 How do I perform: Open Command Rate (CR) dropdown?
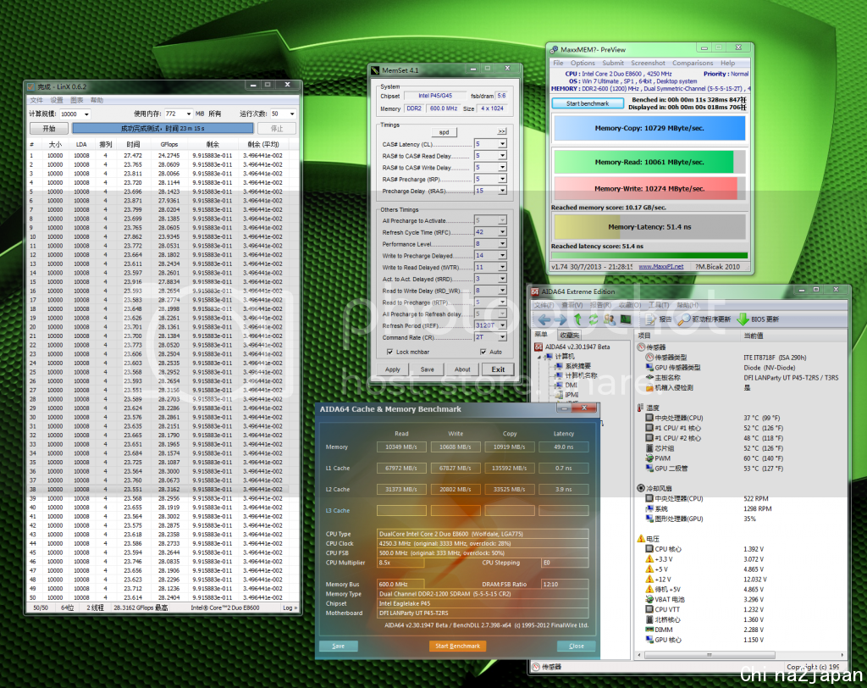pyautogui.click(x=502, y=336)
